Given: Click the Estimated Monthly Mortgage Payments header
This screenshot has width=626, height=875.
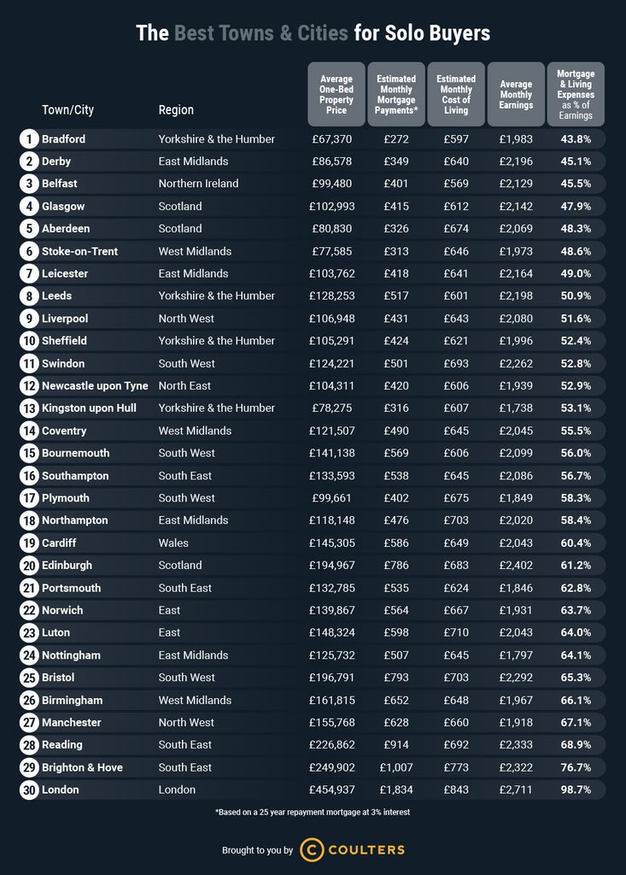Looking at the screenshot, I should coord(396,93).
